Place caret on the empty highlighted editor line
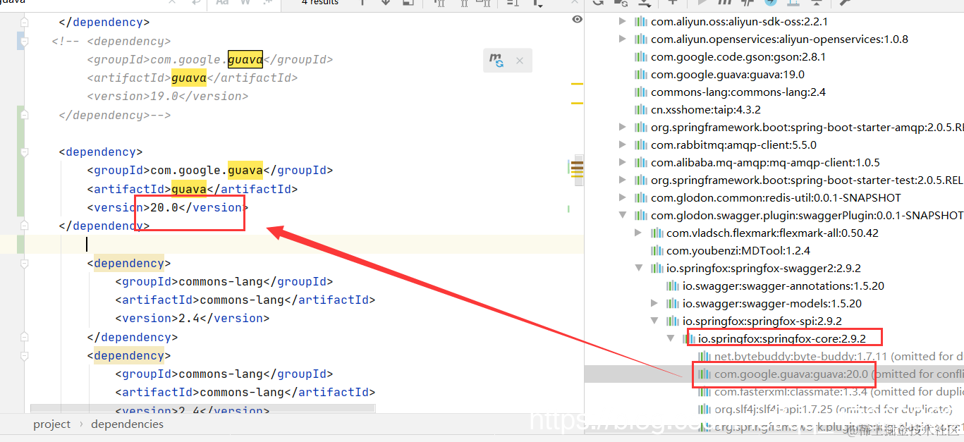This screenshot has width=964, height=442. click(x=303, y=245)
